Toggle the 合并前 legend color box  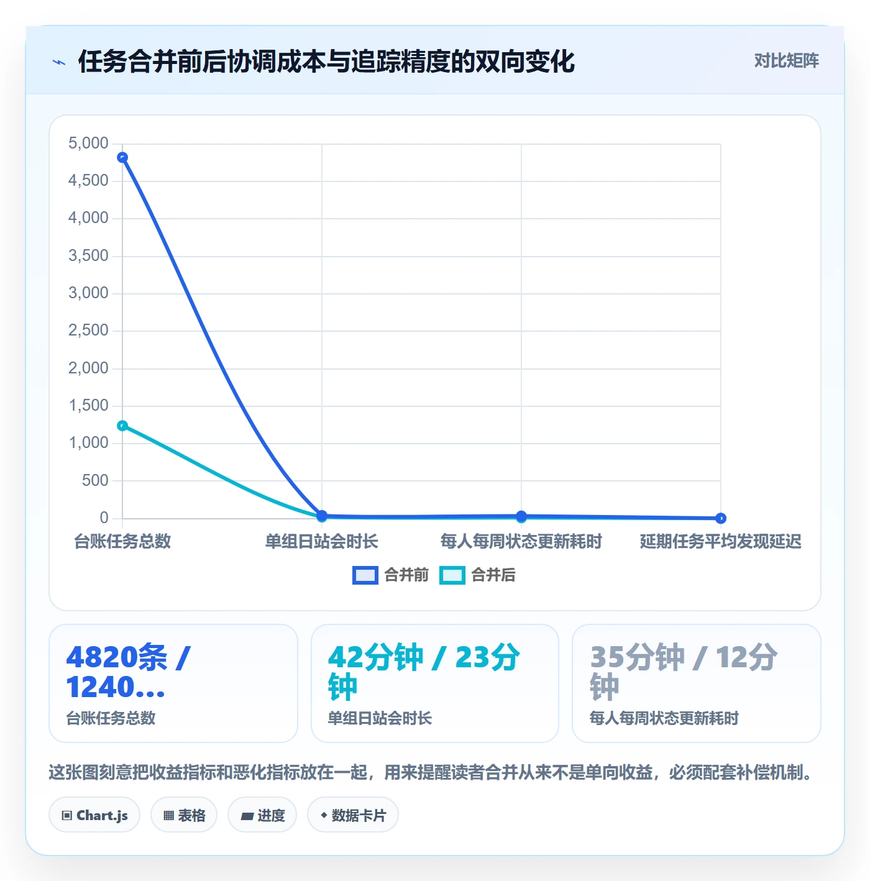tap(365, 575)
